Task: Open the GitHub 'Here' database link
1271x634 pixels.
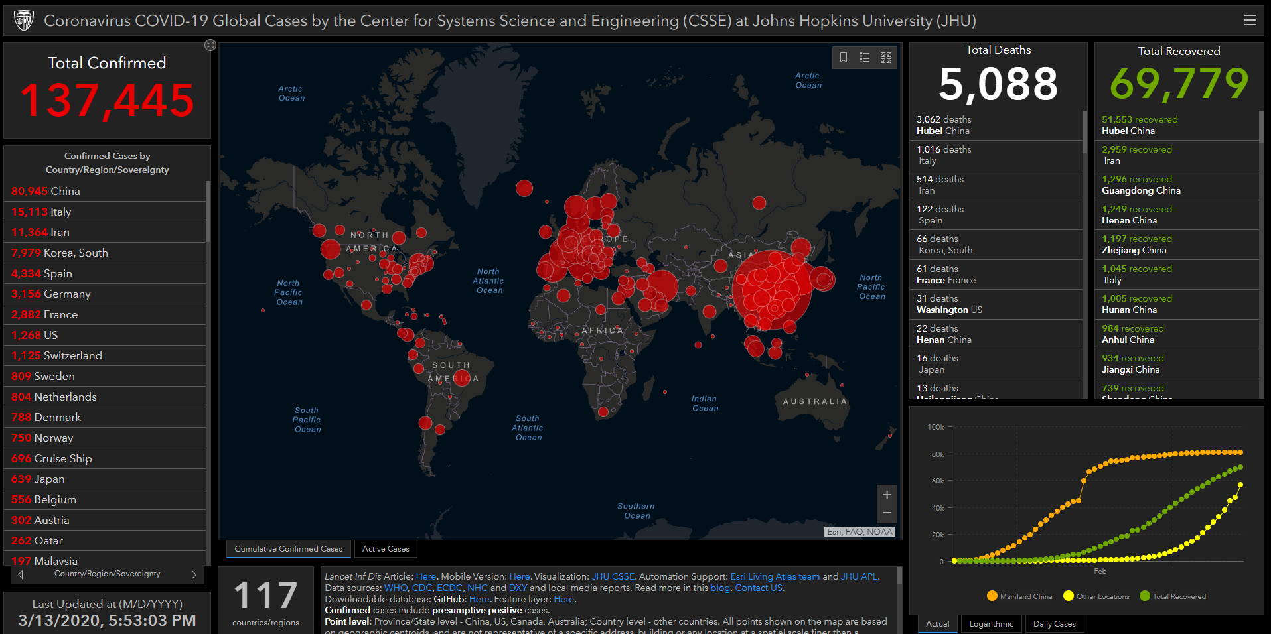Action: [x=479, y=599]
